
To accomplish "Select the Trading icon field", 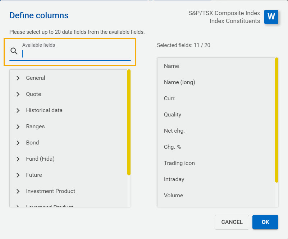I will 179,163.
